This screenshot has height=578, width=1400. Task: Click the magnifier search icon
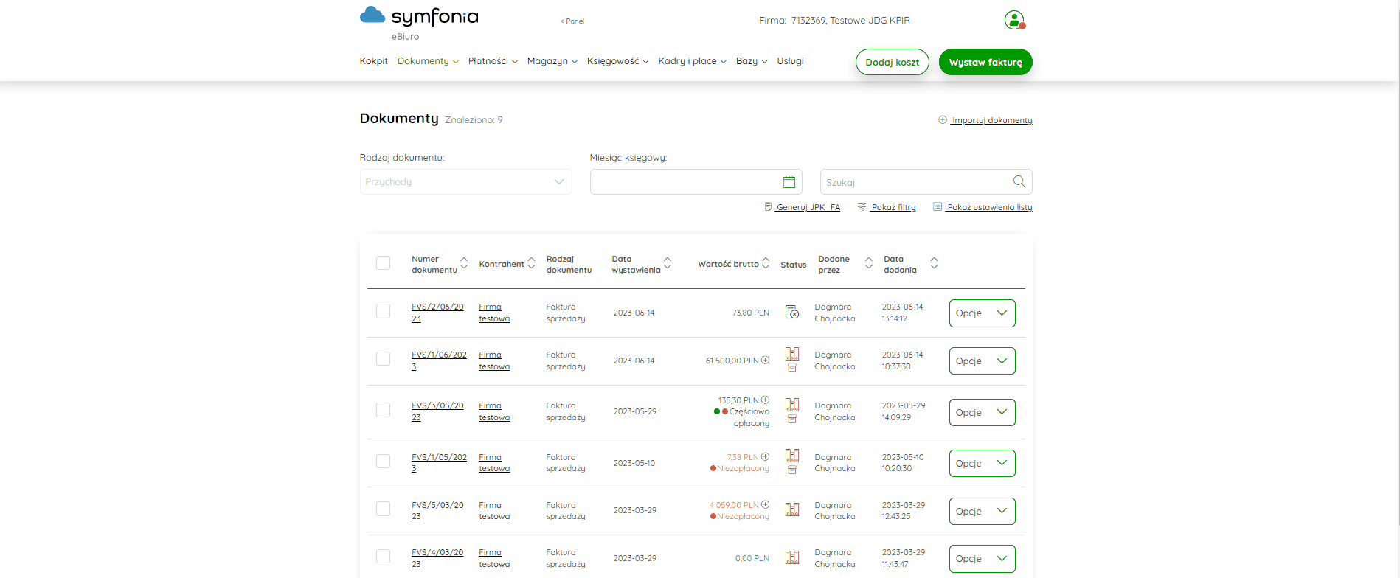[x=1019, y=181]
